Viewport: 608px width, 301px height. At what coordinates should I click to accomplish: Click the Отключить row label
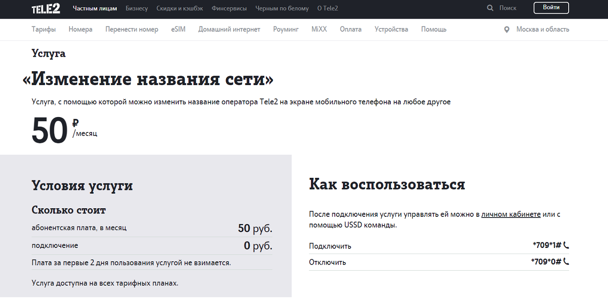pyautogui.click(x=328, y=262)
